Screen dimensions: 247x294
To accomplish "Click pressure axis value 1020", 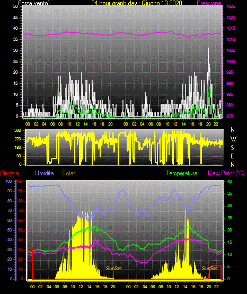I will point(231,17).
